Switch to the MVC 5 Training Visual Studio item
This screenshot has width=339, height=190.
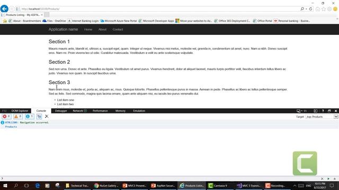(x=248, y=186)
